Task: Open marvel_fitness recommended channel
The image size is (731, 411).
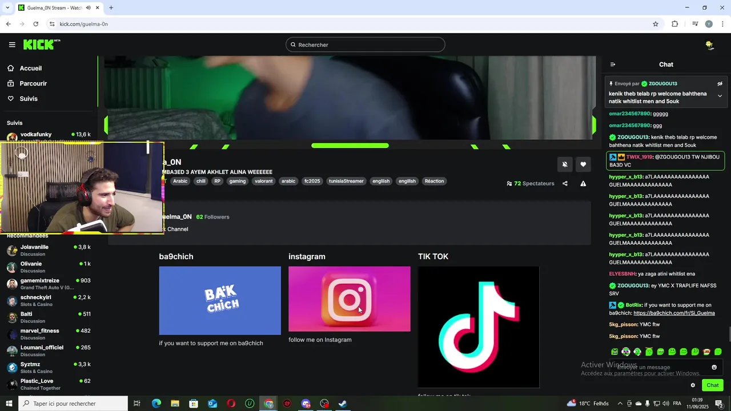Action: click(49, 334)
